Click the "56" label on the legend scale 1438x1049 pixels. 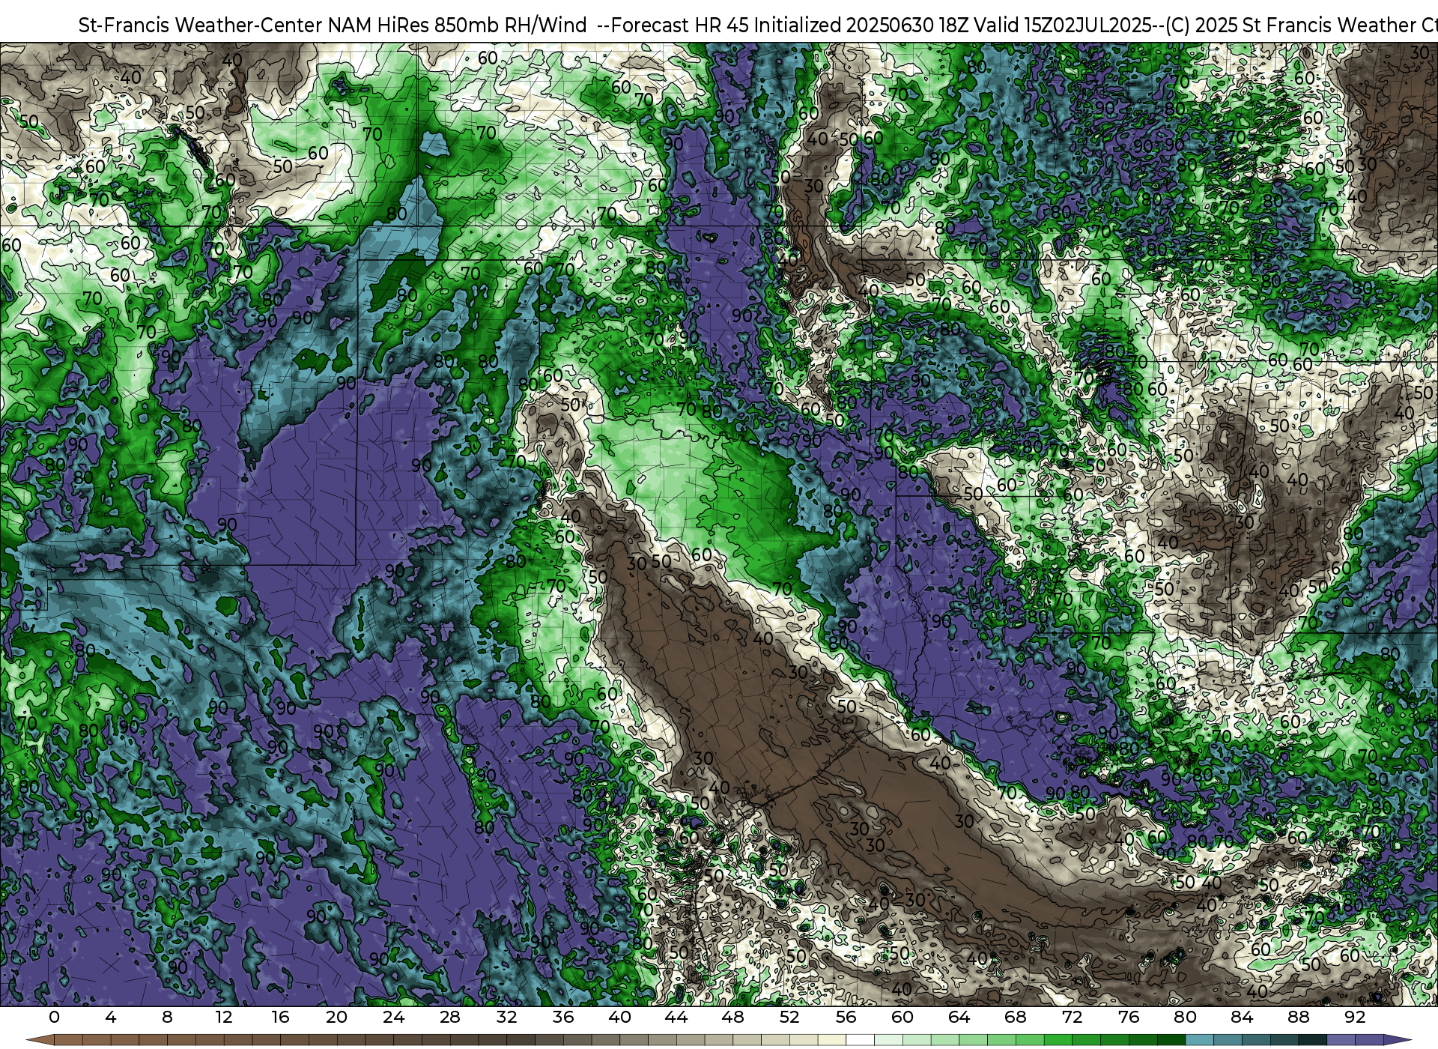point(846,1018)
